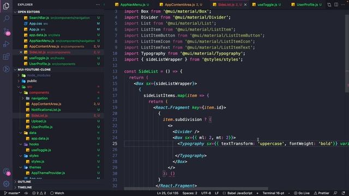The width and height of the screenshot is (349, 196).
Task: Switch to useToggle.js tab
Action: pos(267,5)
